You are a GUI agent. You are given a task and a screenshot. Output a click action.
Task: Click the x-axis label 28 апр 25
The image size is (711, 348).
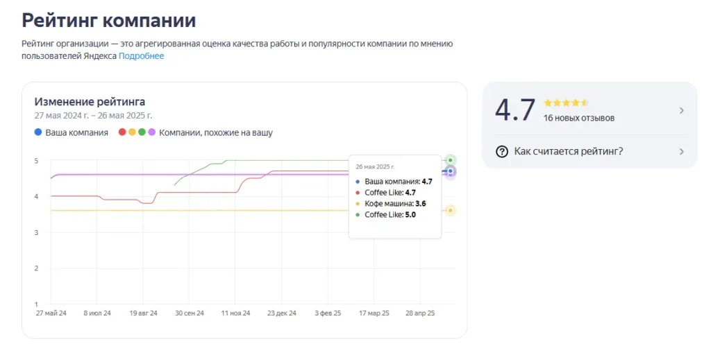420,313
